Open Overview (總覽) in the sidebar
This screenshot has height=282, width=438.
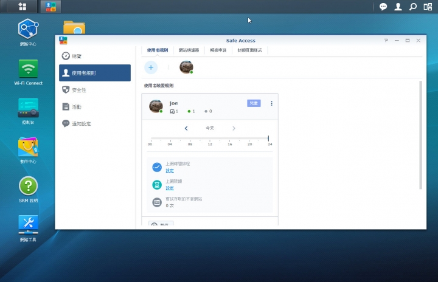click(x=95, y=56)
